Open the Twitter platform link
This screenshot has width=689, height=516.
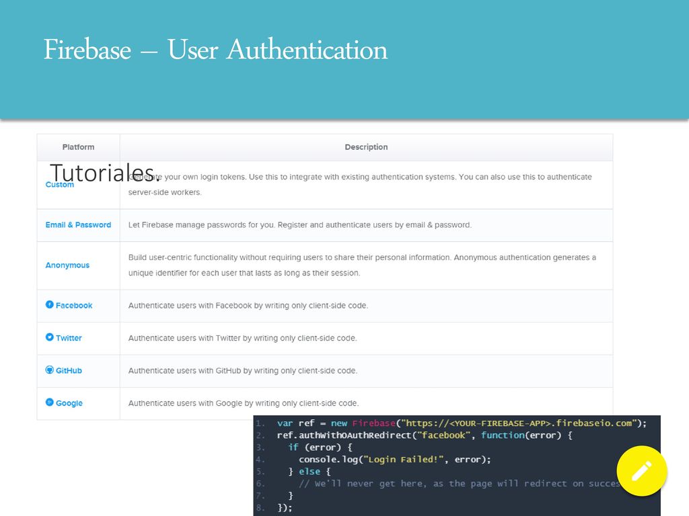69,338
